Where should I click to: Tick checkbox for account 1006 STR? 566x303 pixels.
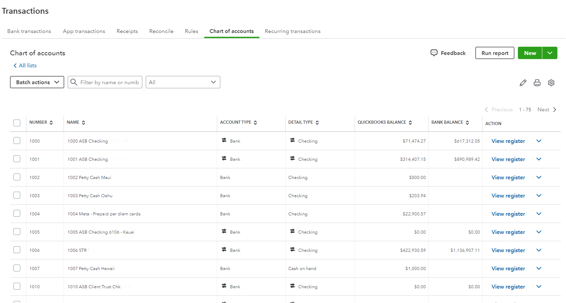click(x=17, y=250)
